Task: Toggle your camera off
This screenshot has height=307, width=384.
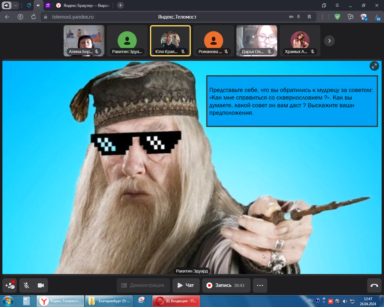Action: pyautogui.click(x=41, y=285)
